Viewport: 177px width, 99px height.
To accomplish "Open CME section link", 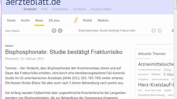I will 45,9.
